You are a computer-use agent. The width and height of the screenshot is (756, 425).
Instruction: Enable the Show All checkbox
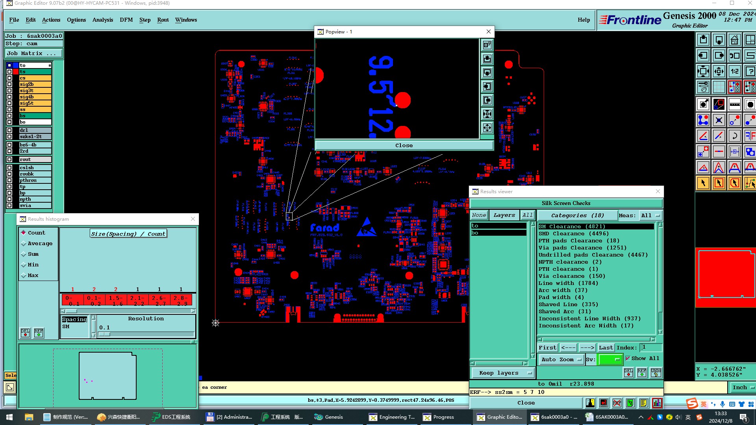pyautogui.click(x=628, y=358)
